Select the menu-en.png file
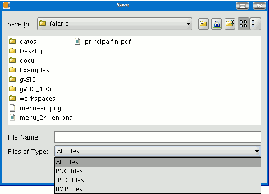Image resolution: width=269 pixels, height=194 pixels. click(x=35, y=108)
